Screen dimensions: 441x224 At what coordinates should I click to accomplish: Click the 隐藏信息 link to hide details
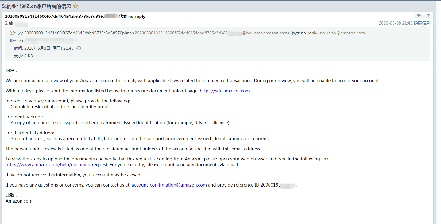click(x=422, y=23)
